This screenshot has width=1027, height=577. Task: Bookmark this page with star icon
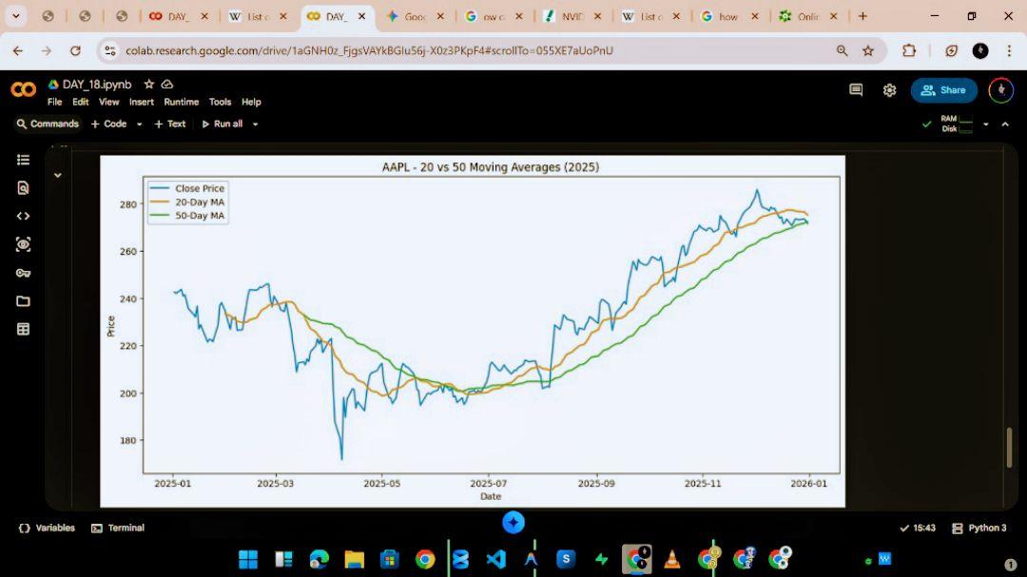868,50
